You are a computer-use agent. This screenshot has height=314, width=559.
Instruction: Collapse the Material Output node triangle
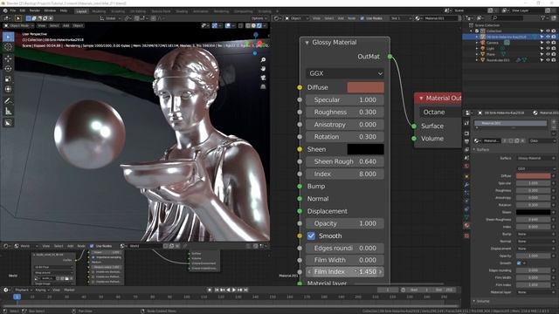pos(421,99)
